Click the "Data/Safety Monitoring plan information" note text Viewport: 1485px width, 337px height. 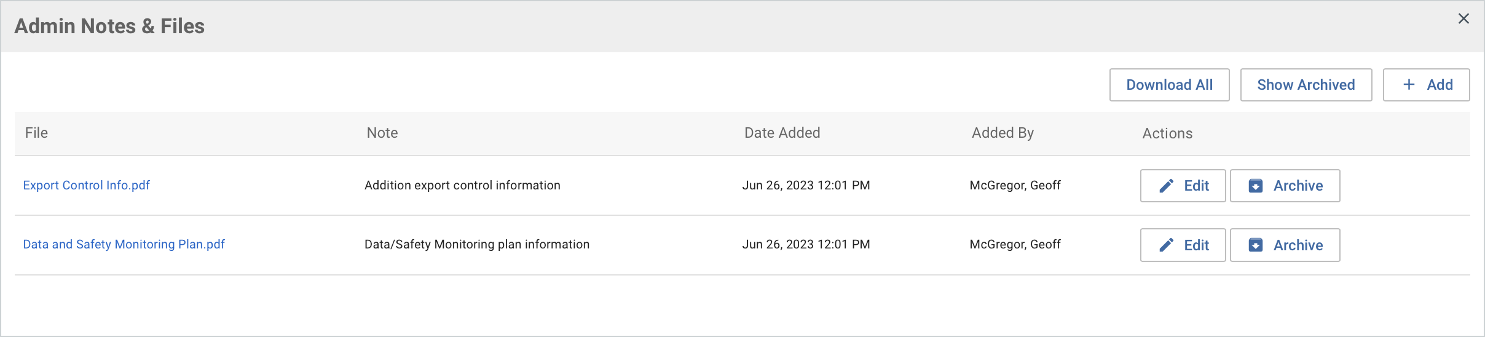477,244
